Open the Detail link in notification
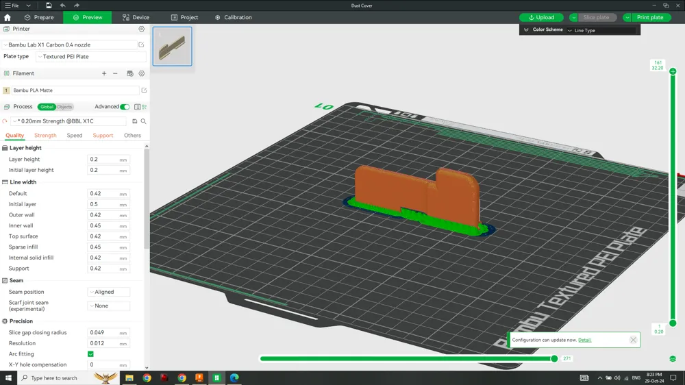 584,340
